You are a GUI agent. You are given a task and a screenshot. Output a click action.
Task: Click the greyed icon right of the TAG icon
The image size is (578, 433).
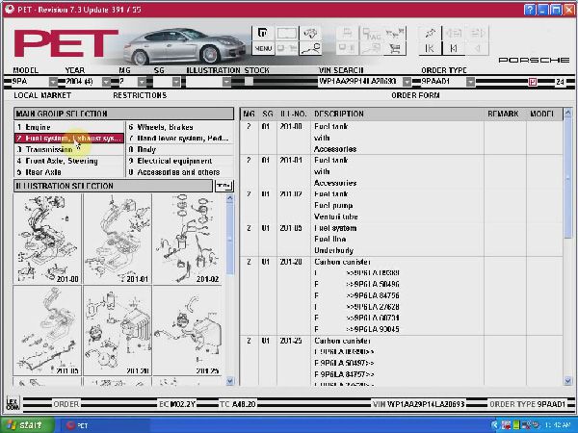(394, 33)
